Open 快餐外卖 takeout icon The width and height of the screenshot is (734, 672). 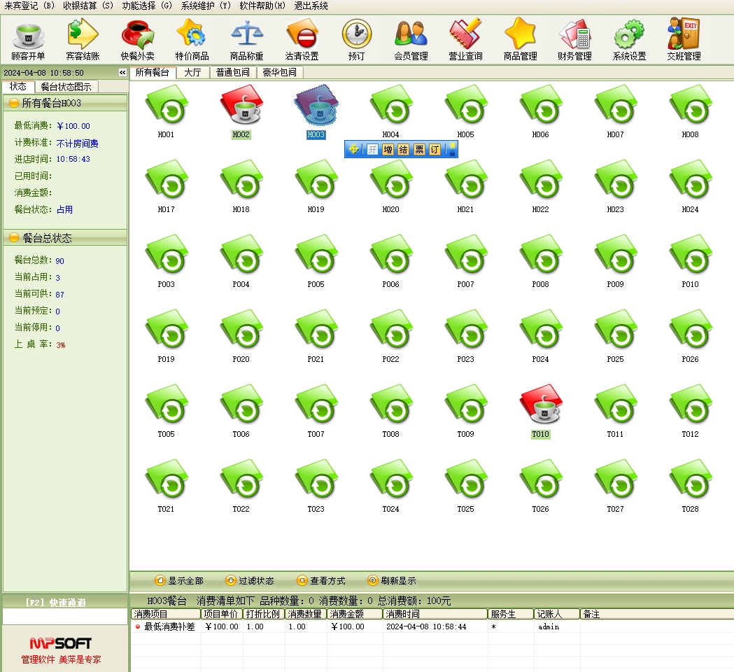(137, 39)
